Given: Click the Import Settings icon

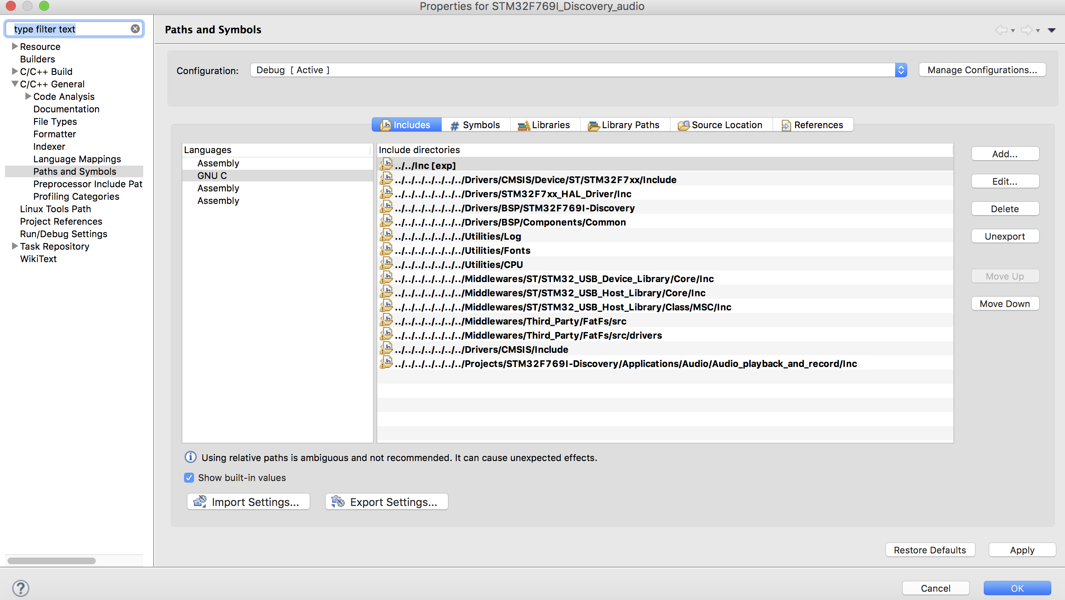Looking at the screenshot, I should (200, 502).
